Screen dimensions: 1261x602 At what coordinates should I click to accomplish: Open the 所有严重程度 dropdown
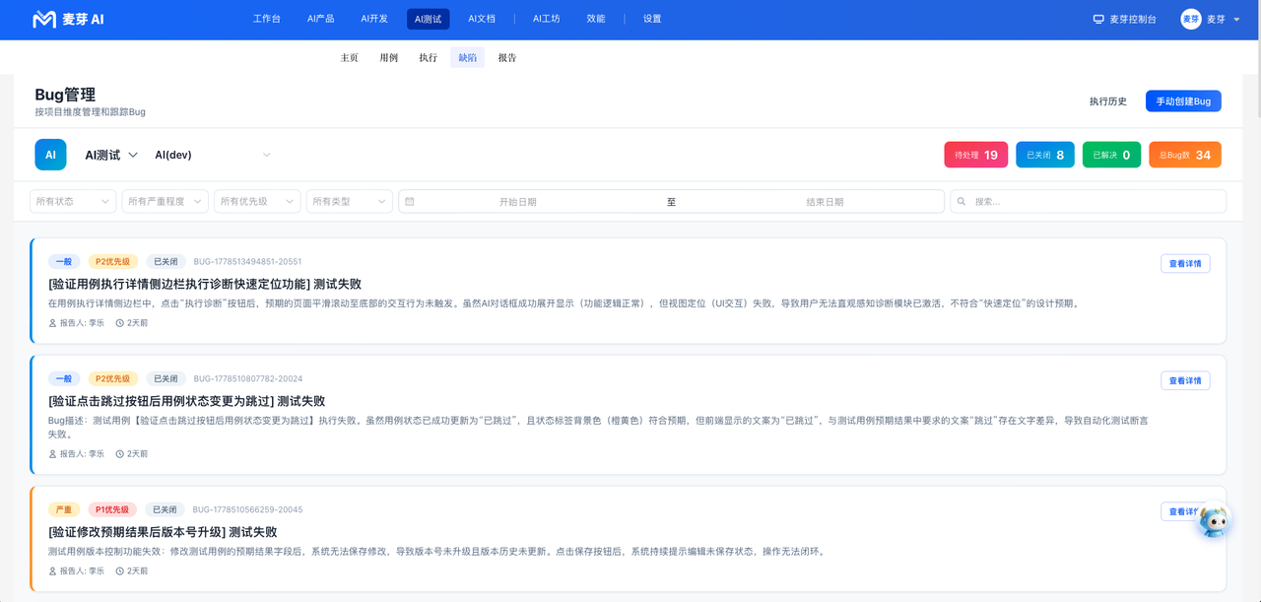[166, 201]
